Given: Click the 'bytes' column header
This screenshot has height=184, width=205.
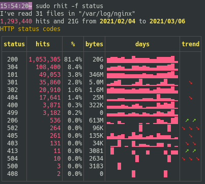Looking at the screenshot, I should [94, 44].
